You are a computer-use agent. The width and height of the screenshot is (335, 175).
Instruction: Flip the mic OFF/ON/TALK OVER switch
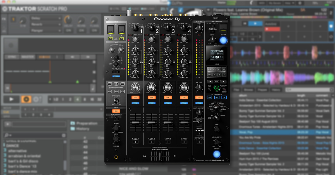(x=116, y=72)
